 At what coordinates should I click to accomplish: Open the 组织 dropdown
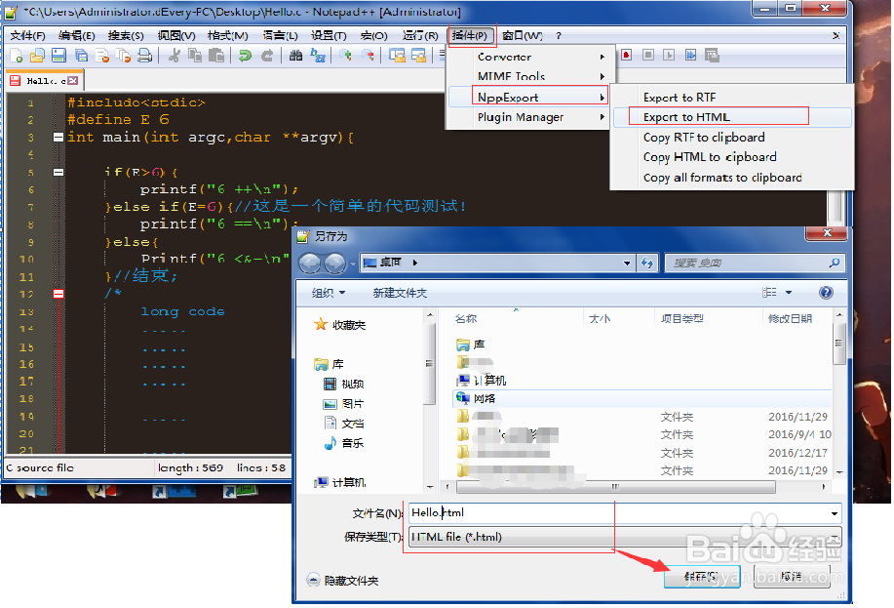coord(329,293)
